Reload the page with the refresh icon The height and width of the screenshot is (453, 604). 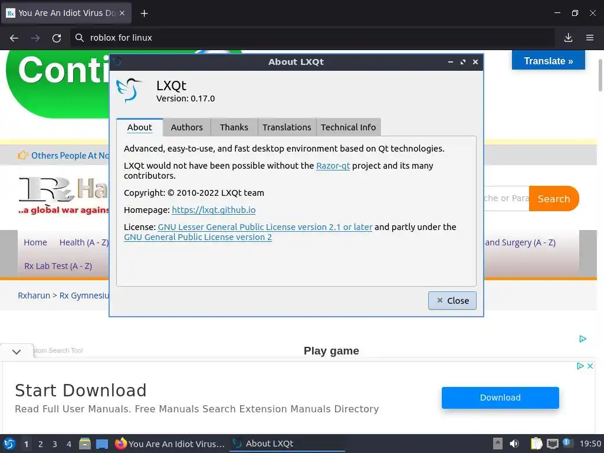pyautogui.click(x=57, y=38)
